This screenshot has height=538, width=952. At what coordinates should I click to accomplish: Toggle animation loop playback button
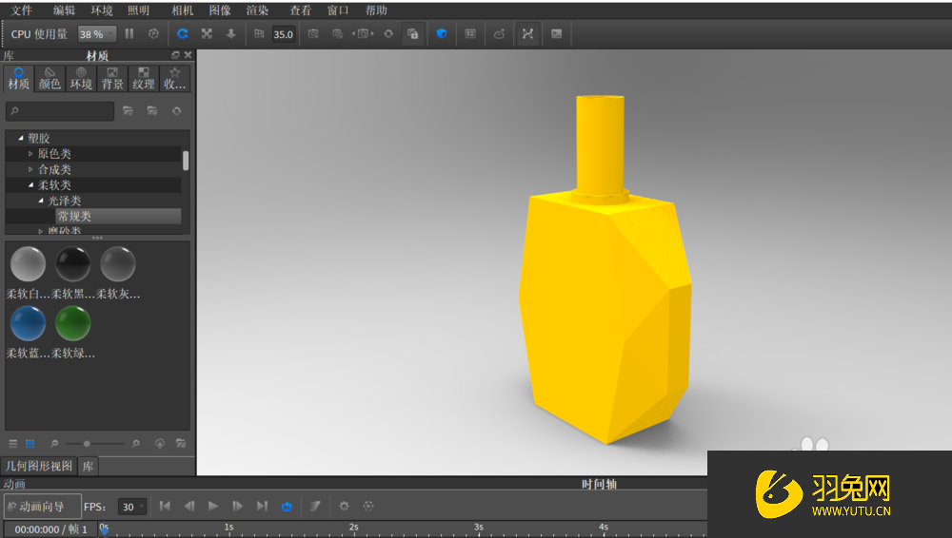pyautogui.click(x=286, y=507)
